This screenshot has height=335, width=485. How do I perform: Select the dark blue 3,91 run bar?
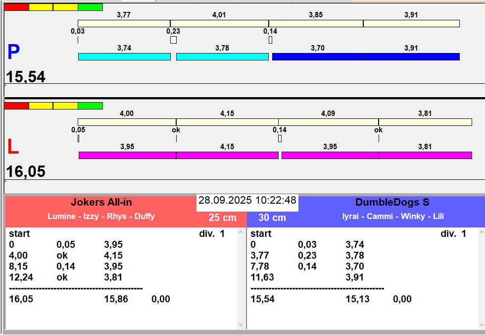411,56
